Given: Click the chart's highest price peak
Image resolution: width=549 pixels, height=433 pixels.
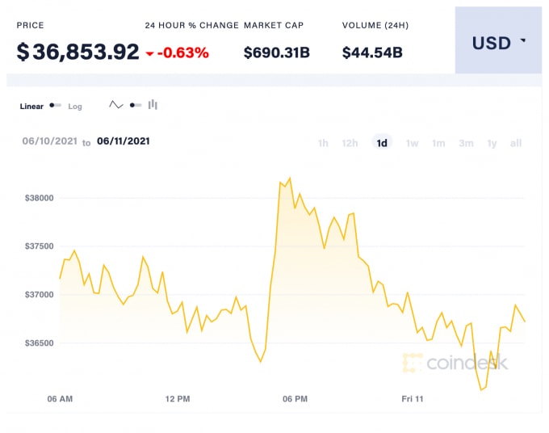Looking at the screenshot, I should tap(290, 179).
